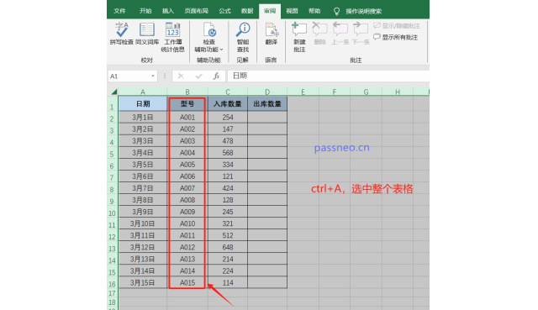Select cell containing A005

187,165
